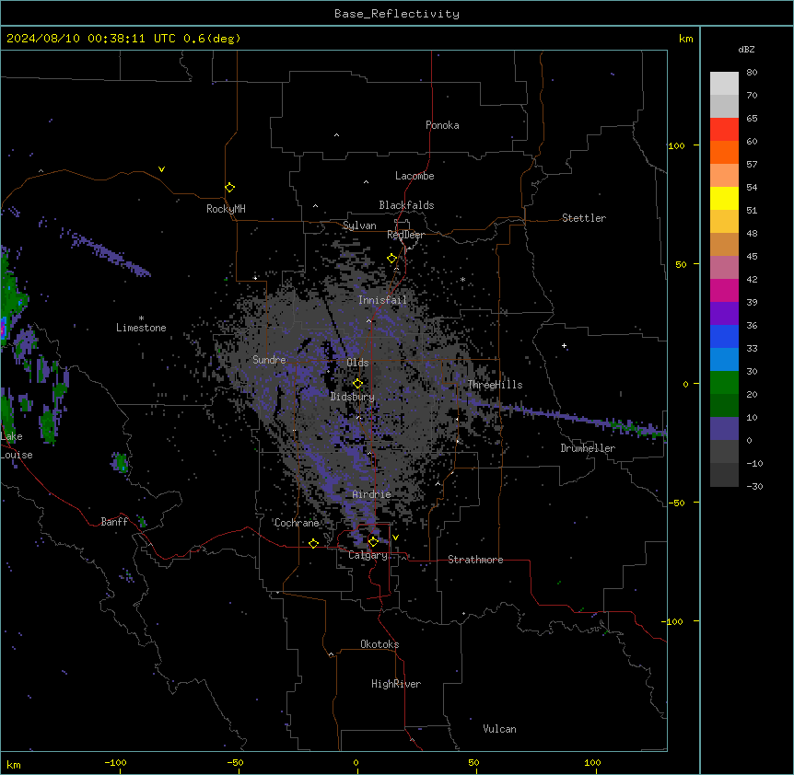Click the bright green 30 dBZ legend swatch
This screenshot has height=775, width=794.
(x=724, y=383)
